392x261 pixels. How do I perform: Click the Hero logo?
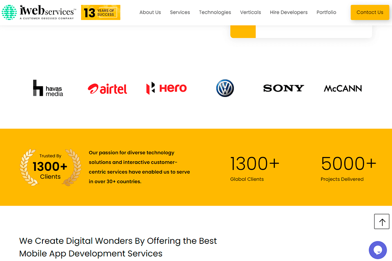166,88
